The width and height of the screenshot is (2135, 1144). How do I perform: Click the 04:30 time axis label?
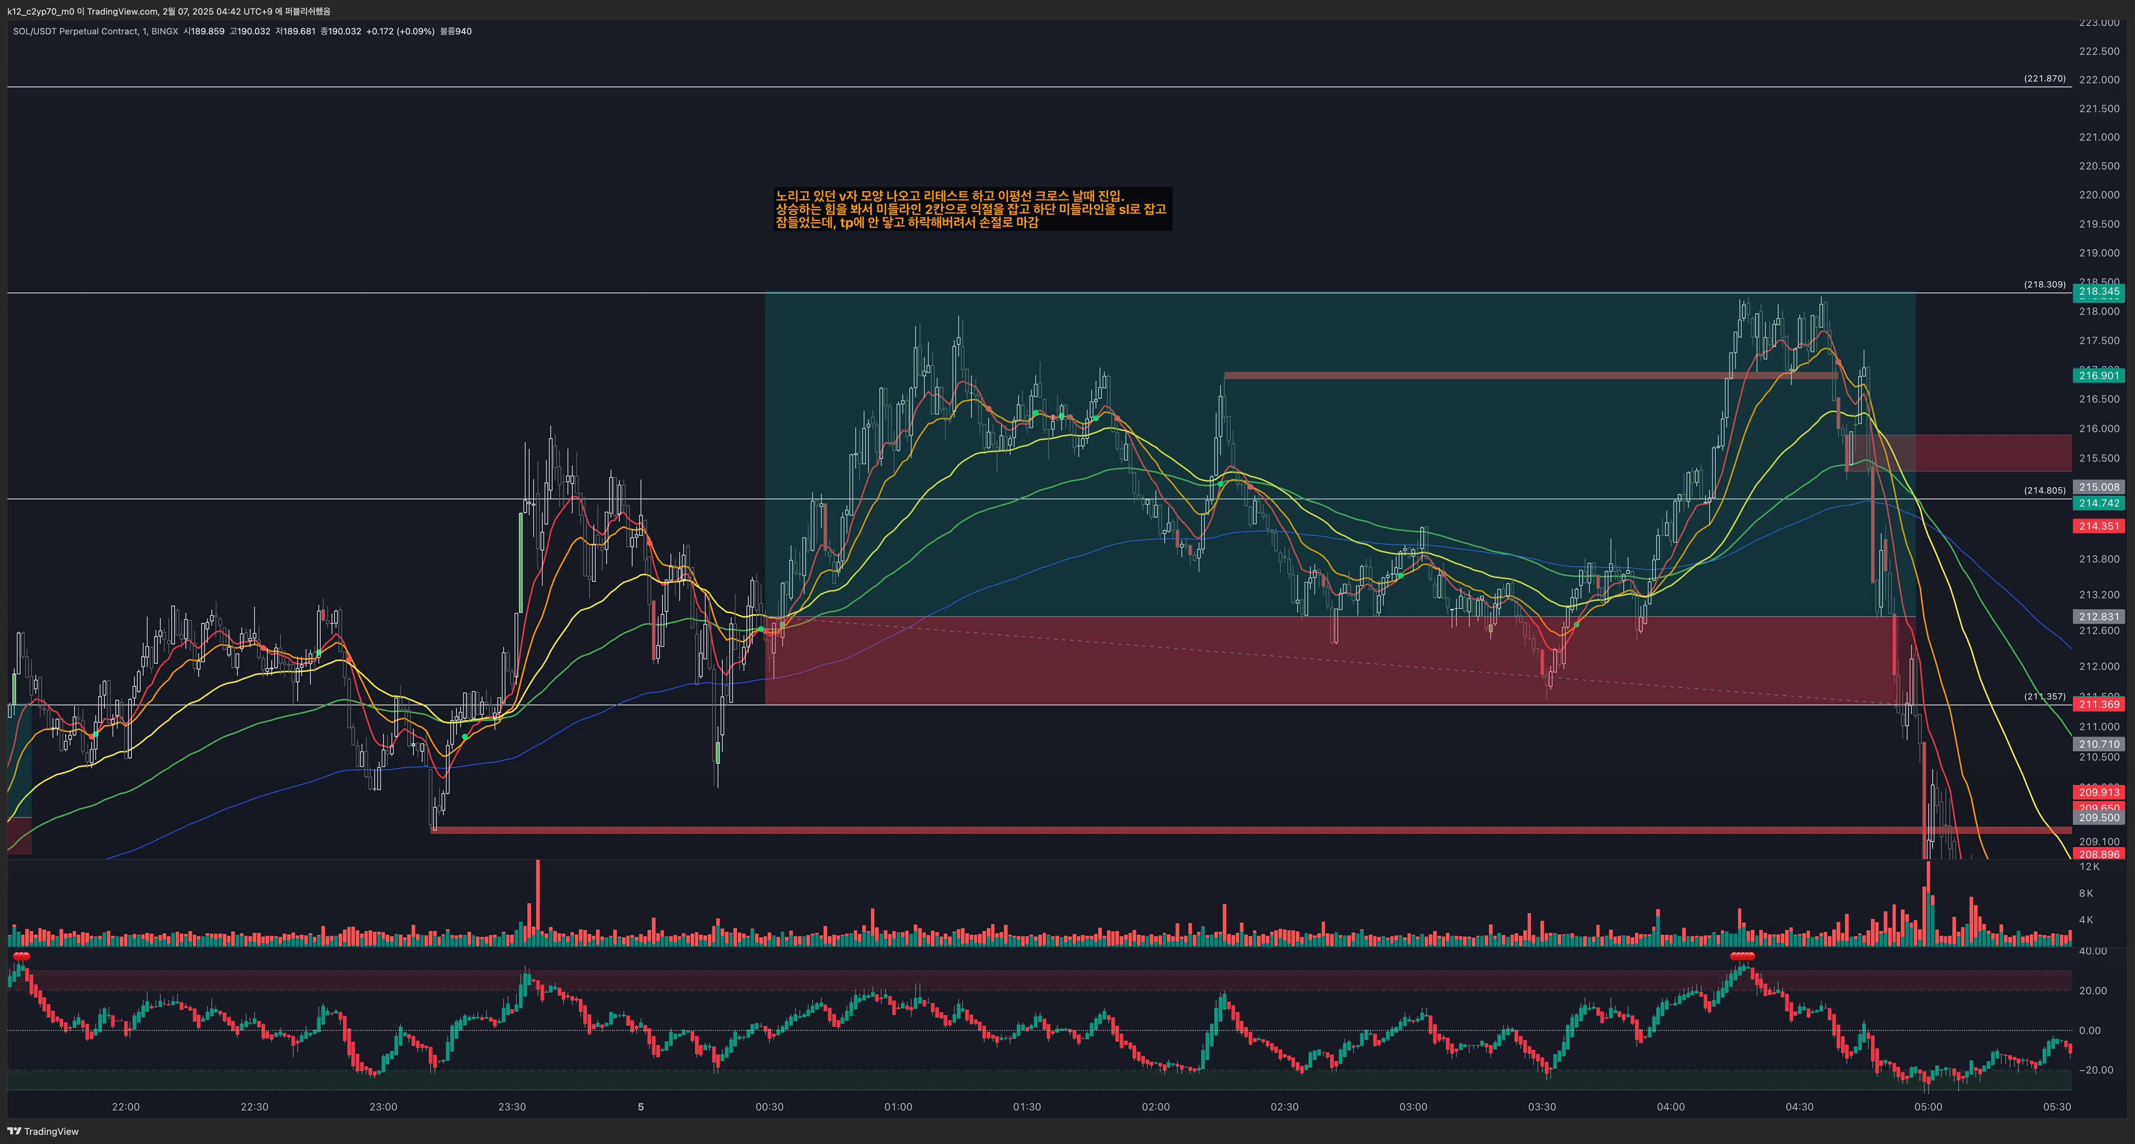(x=1799, y=1107)
